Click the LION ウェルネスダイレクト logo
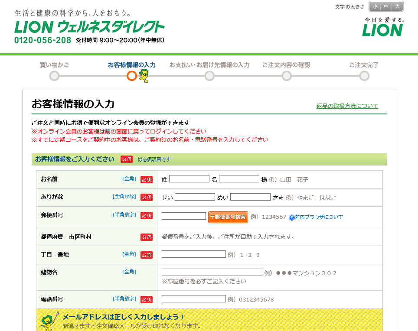Screen dimensions: 418x331 click(x=89, y=26)
